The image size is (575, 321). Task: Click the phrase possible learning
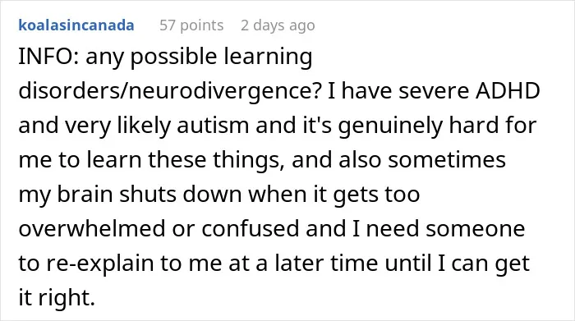[x=222, y=58]
